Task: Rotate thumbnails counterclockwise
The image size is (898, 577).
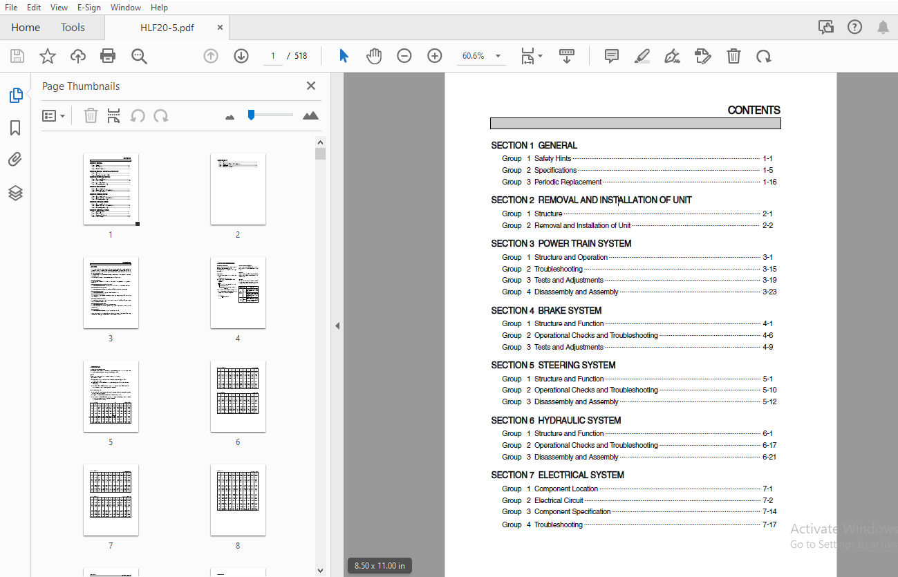Action: click(138, 115)
